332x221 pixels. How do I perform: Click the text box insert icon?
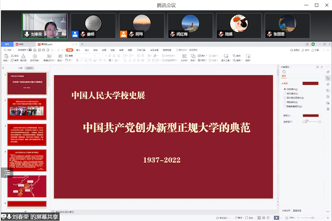tap(184, 56)
